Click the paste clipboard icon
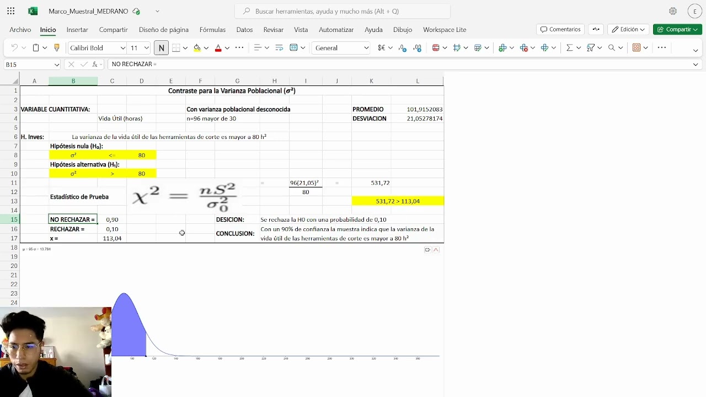 pos(36,48)
